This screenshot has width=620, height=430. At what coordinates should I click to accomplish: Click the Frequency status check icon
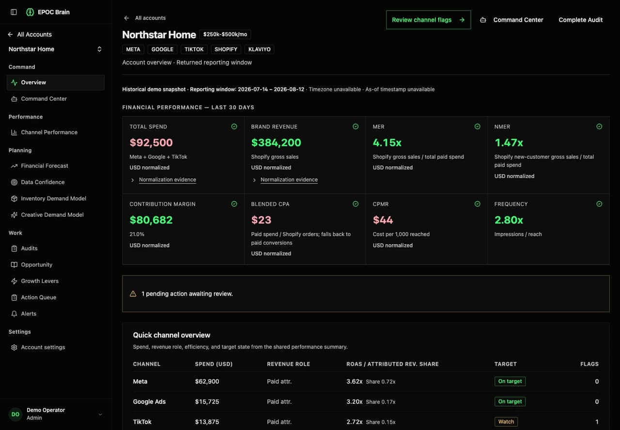click(x=599, y=204)
